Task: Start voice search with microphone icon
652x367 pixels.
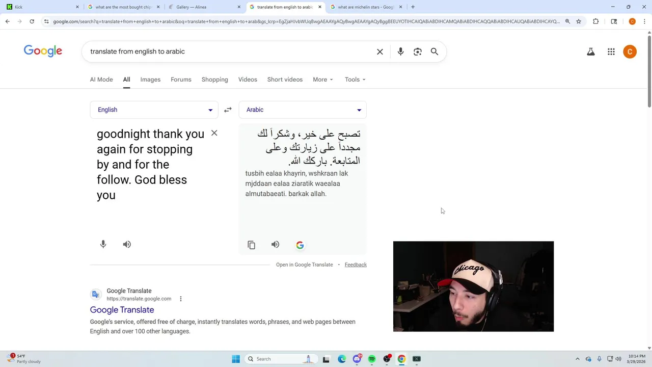Action: 400,51
